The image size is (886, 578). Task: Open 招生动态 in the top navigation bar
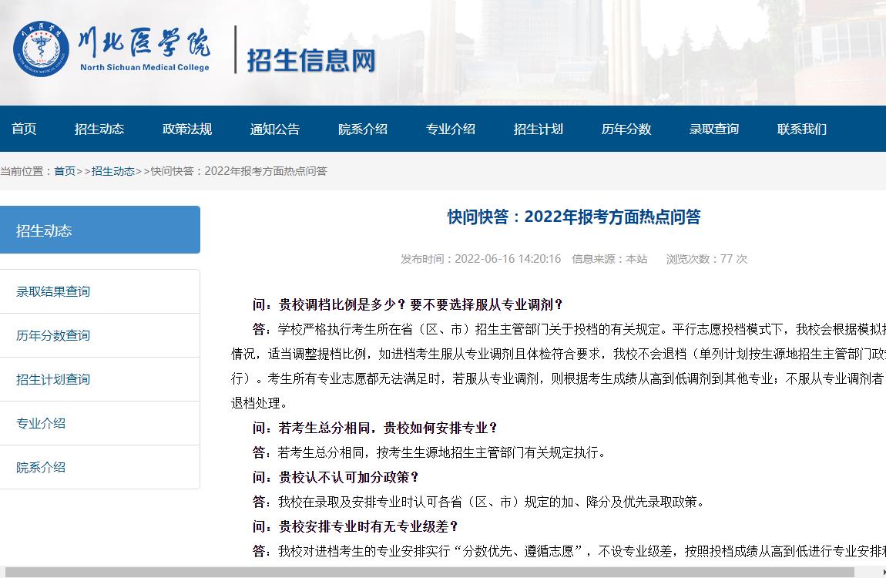pyautogui.click(x=99, y=129)
